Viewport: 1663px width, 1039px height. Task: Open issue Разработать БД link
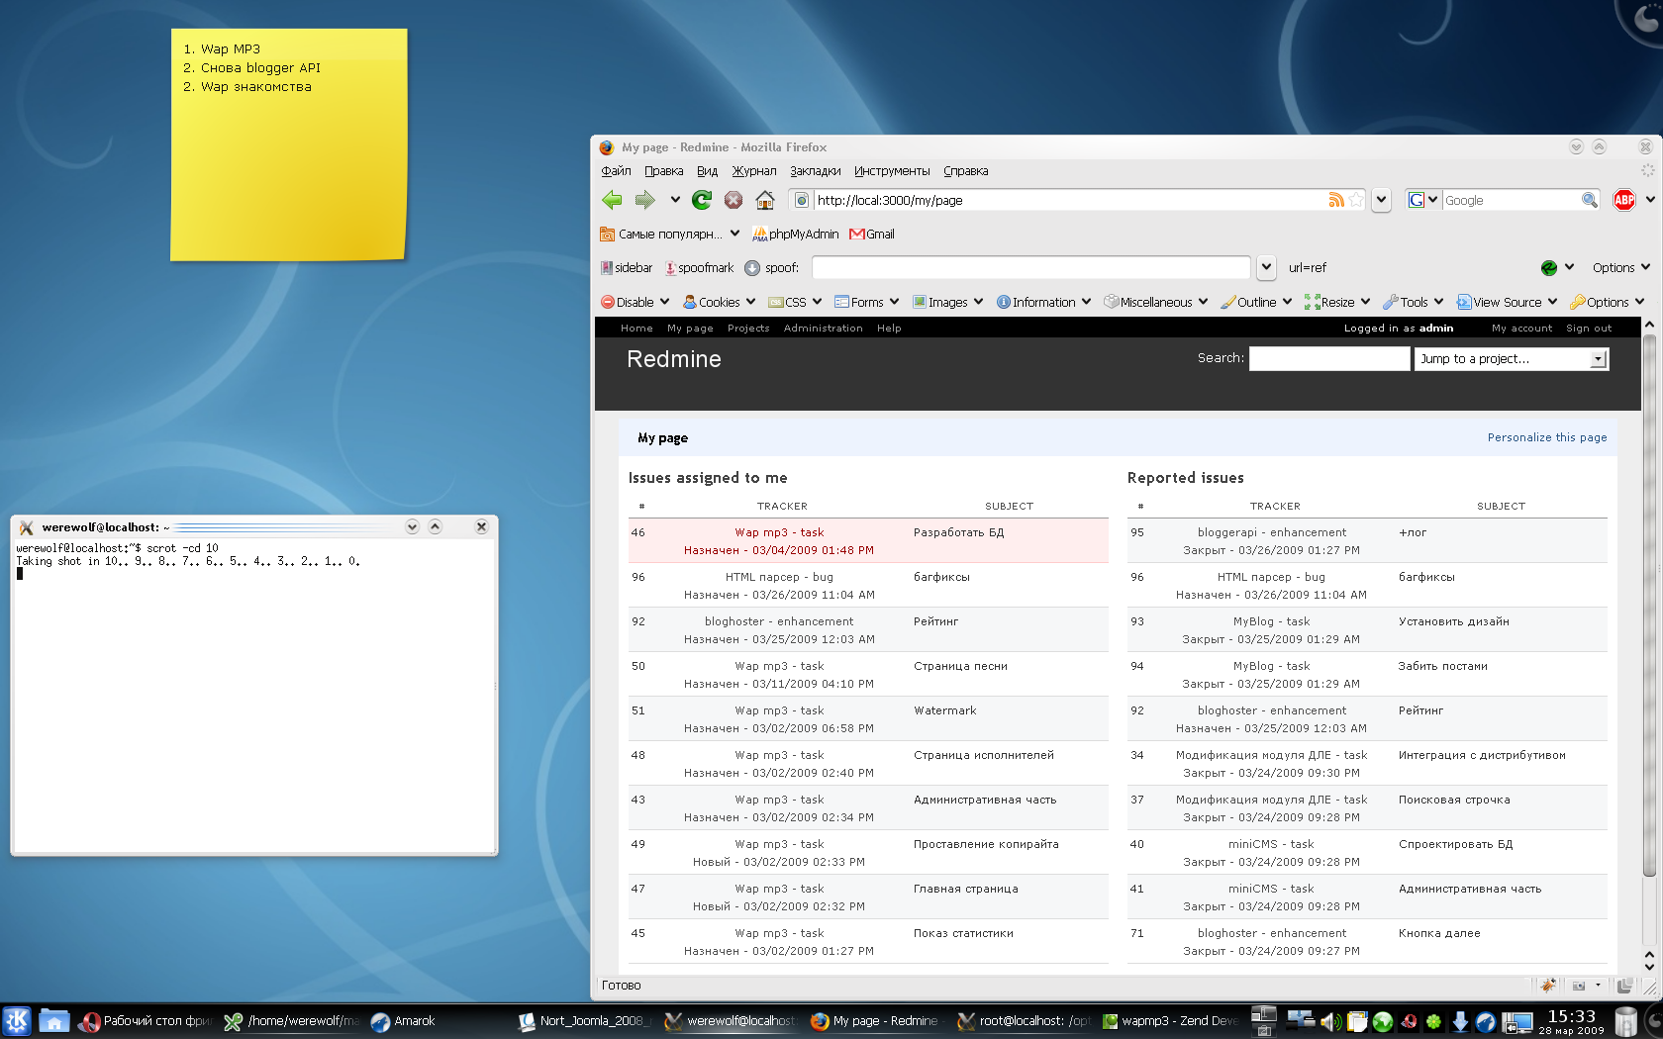958,532
